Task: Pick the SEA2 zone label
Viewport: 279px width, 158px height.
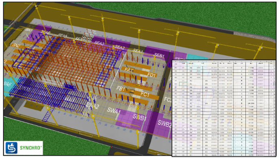Action: 119,47
